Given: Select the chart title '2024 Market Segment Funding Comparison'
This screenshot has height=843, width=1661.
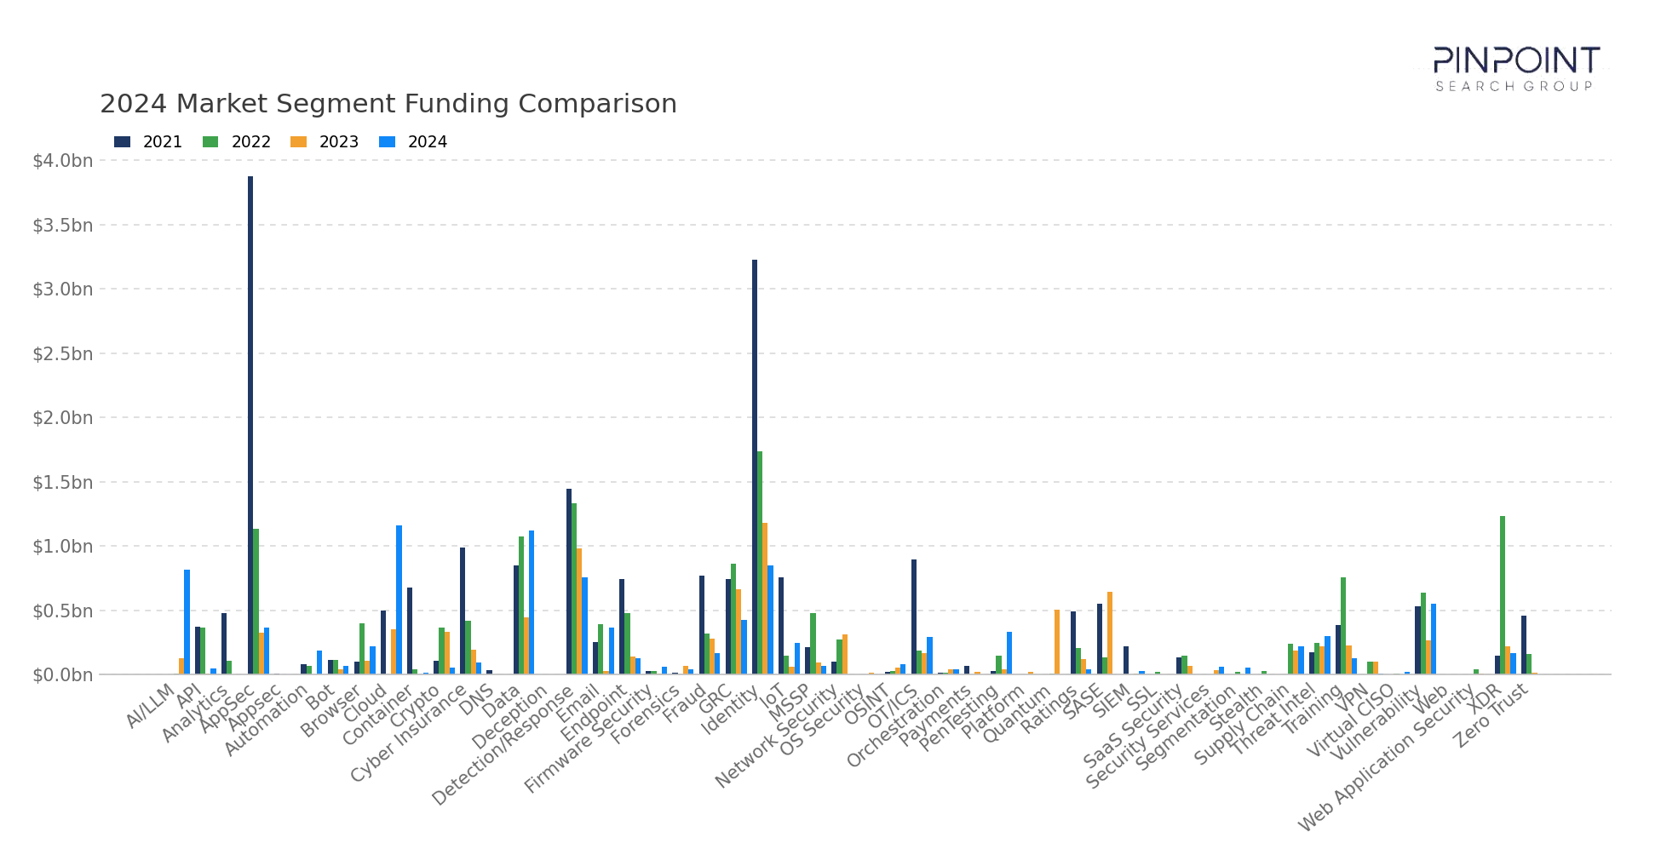Looking at the screenshot, I should coord(388,104).
